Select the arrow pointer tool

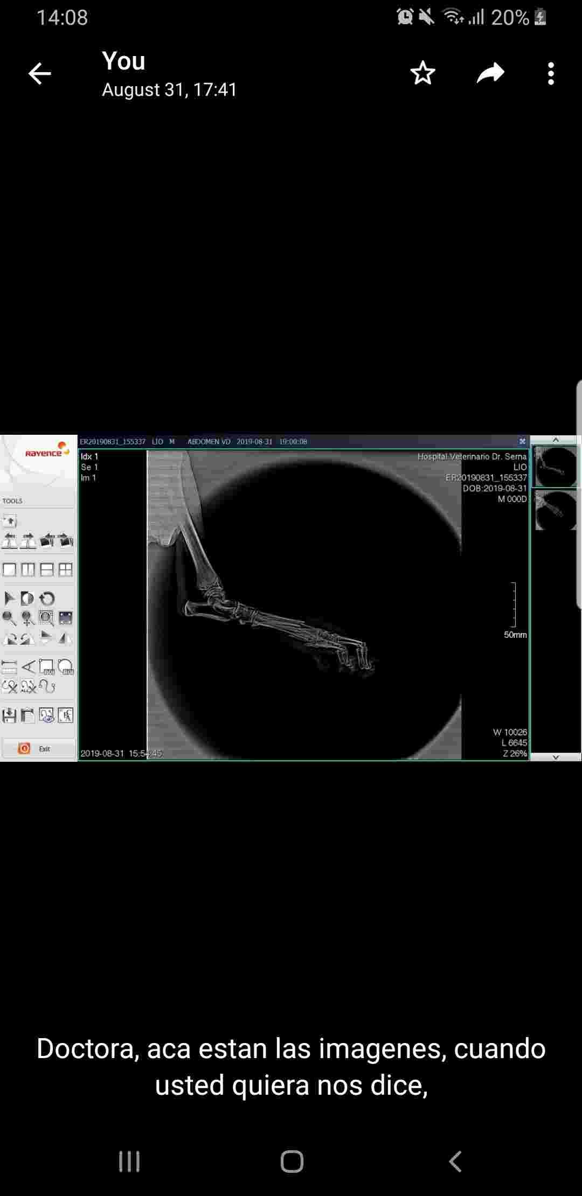tap(9, 598)
